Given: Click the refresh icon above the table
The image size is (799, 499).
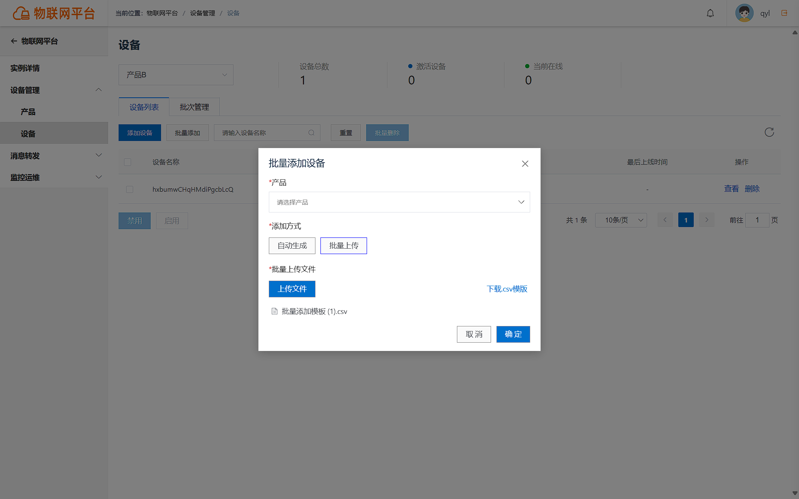Looking at the screenshot, I should coord(769,132).
